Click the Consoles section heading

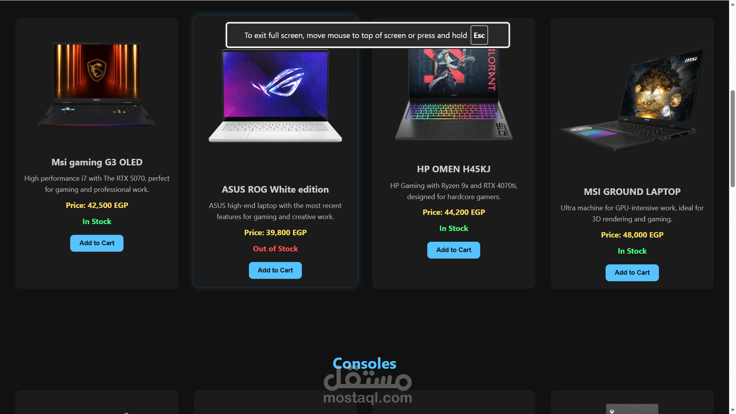point(364,363)
